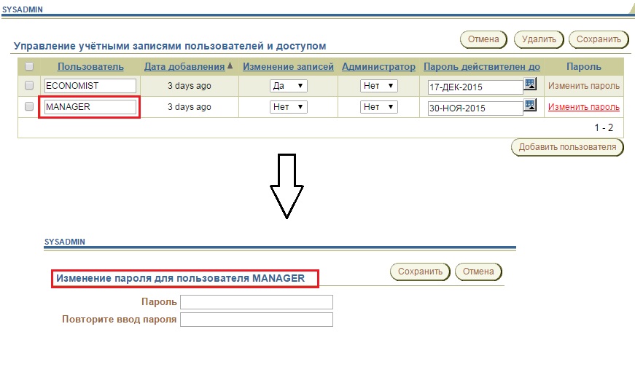Open calendar picker for MANAGER expiry date

tap(530, 105)
